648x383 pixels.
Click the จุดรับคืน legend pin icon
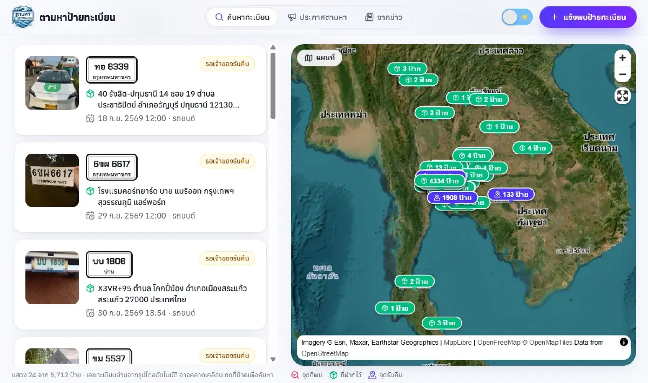tap(372, 375)
